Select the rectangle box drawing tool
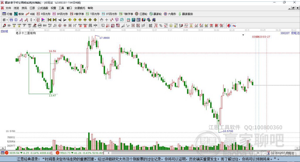Viewport: 300px width, 162px height. click(103, 26)
